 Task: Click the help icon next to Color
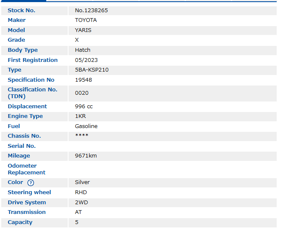pos(31,183)
